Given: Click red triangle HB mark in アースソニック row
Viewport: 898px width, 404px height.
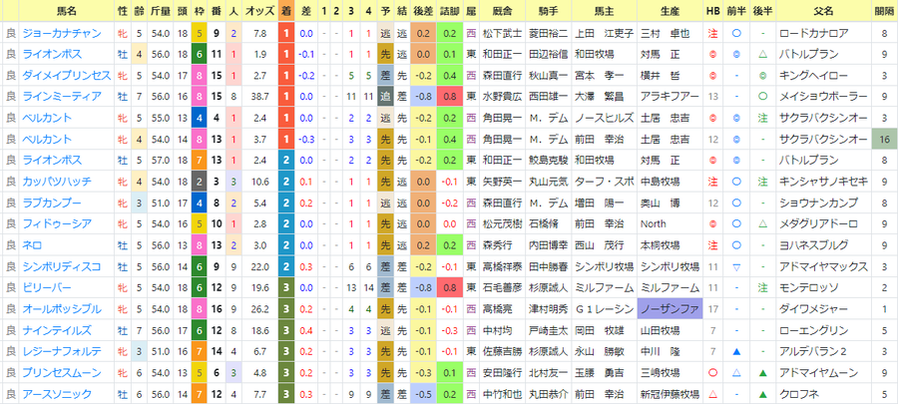Looking at the screenshot, I should tap(713, 394).
